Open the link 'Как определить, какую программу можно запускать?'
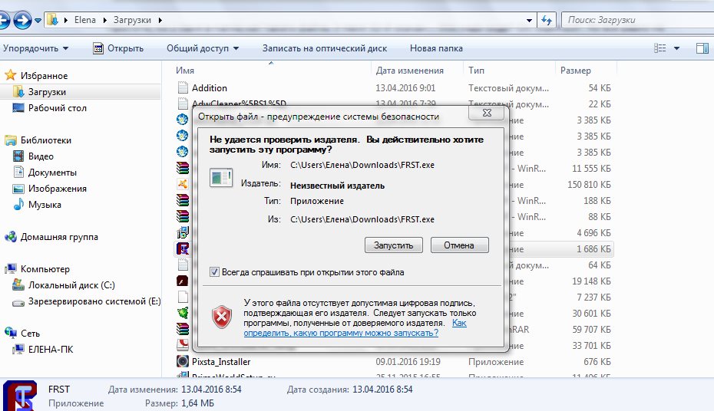The width and height of the screenshot is (714, 411). point(355,327)
